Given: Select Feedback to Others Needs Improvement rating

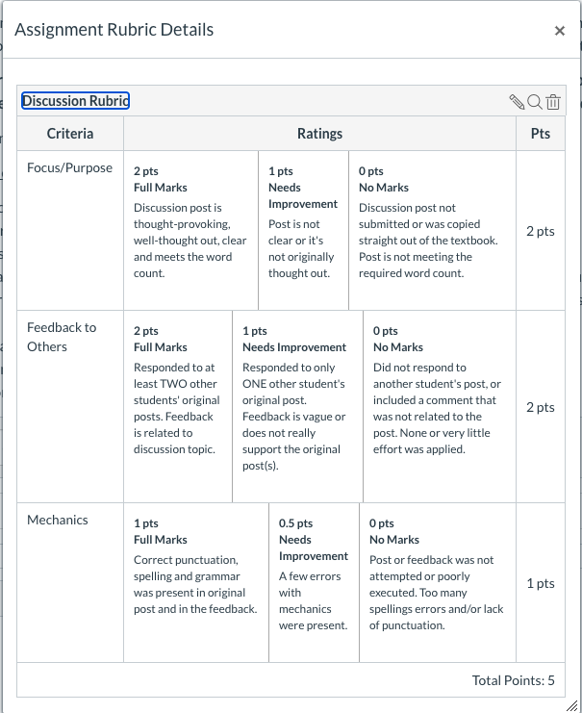Looking at the screenshot, I should pos(298,406).
